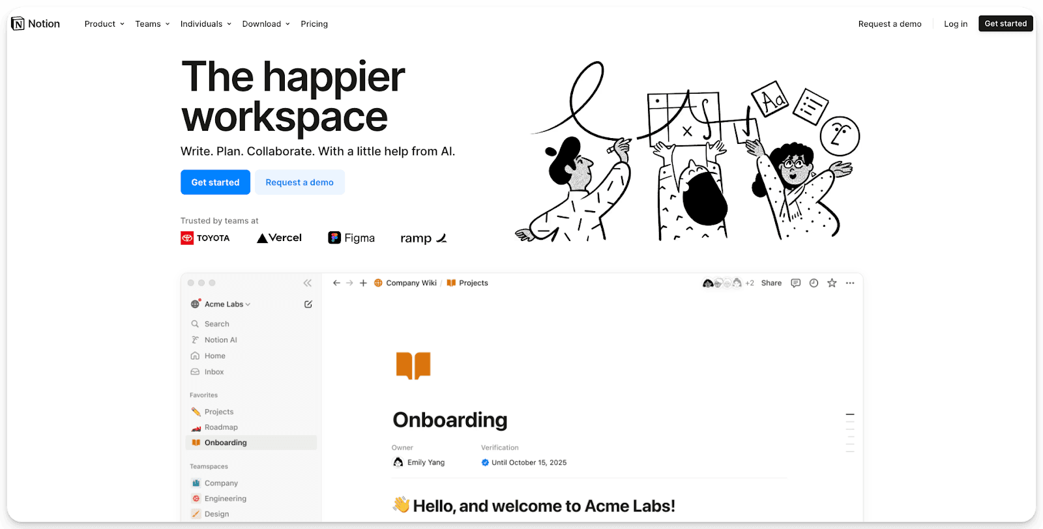Expand the Product dropdown menu
Screen dimensions: 1043x529
[104, 24]
